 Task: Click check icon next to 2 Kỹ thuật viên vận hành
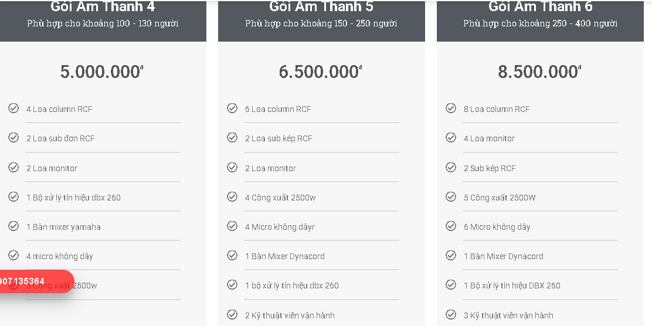pyautogui.click(x=232, y=315)
